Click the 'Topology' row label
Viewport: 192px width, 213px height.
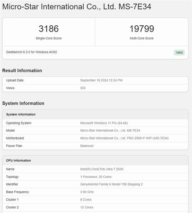click(12, 177)
